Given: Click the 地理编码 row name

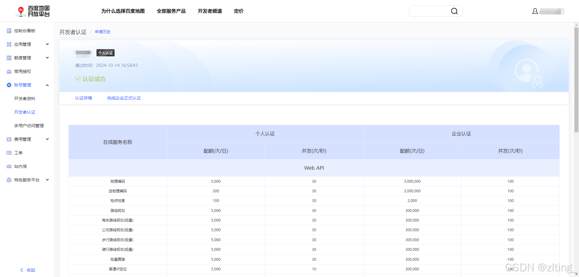Looking at the screenshot, I should point(118,181).
